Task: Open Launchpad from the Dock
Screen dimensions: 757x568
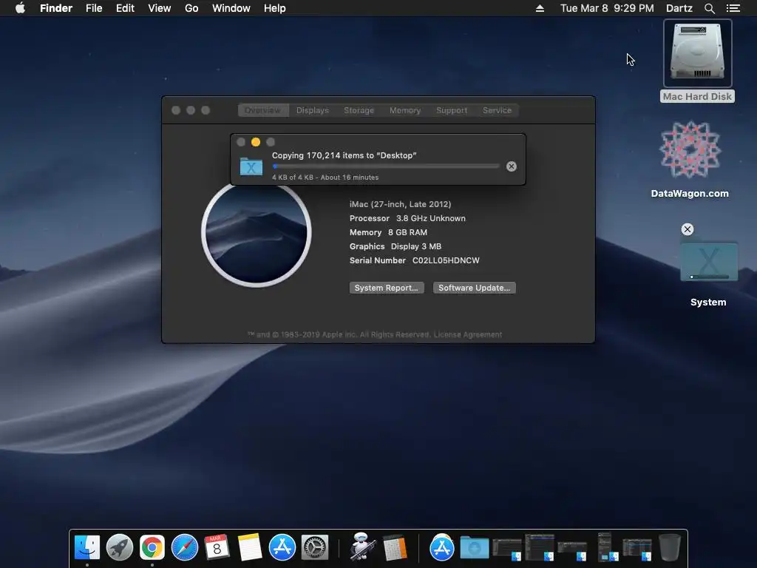Action: pos(120,547)
